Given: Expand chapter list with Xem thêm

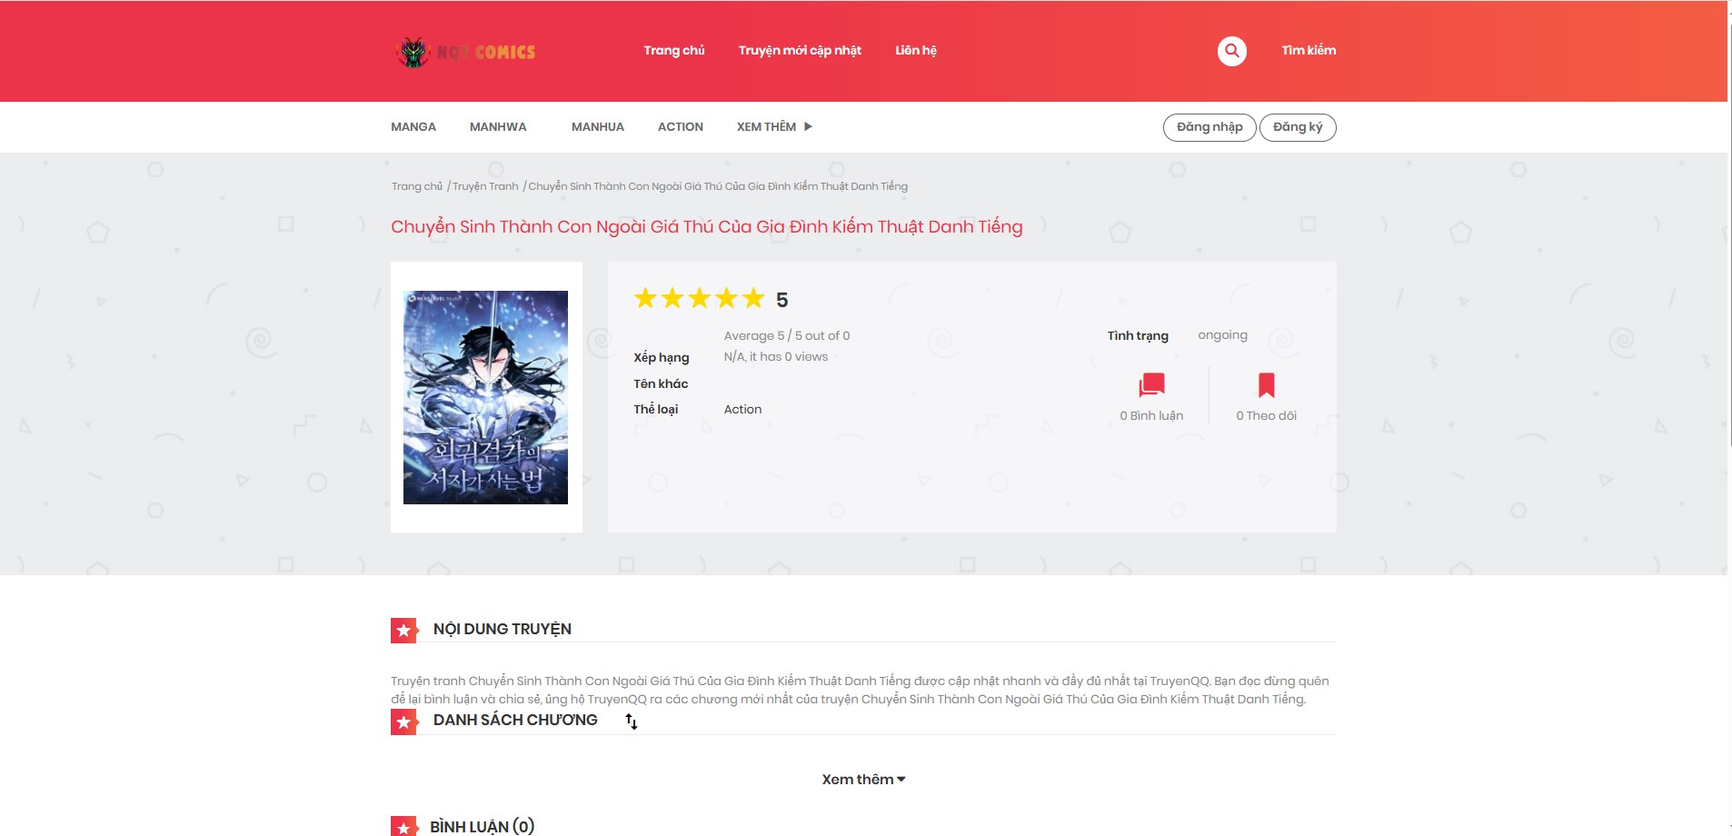Looking at the screenshot, I should (x=863, y=780).
